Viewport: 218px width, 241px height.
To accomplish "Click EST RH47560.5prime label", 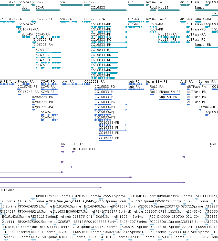I will (x=44, y=237).
